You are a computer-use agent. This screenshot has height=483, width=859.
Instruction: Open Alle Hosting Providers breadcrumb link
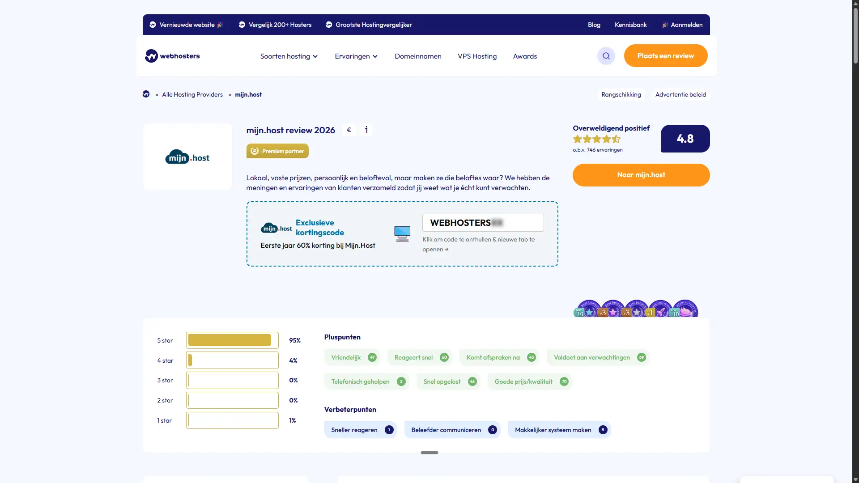[x=192, y=94]
